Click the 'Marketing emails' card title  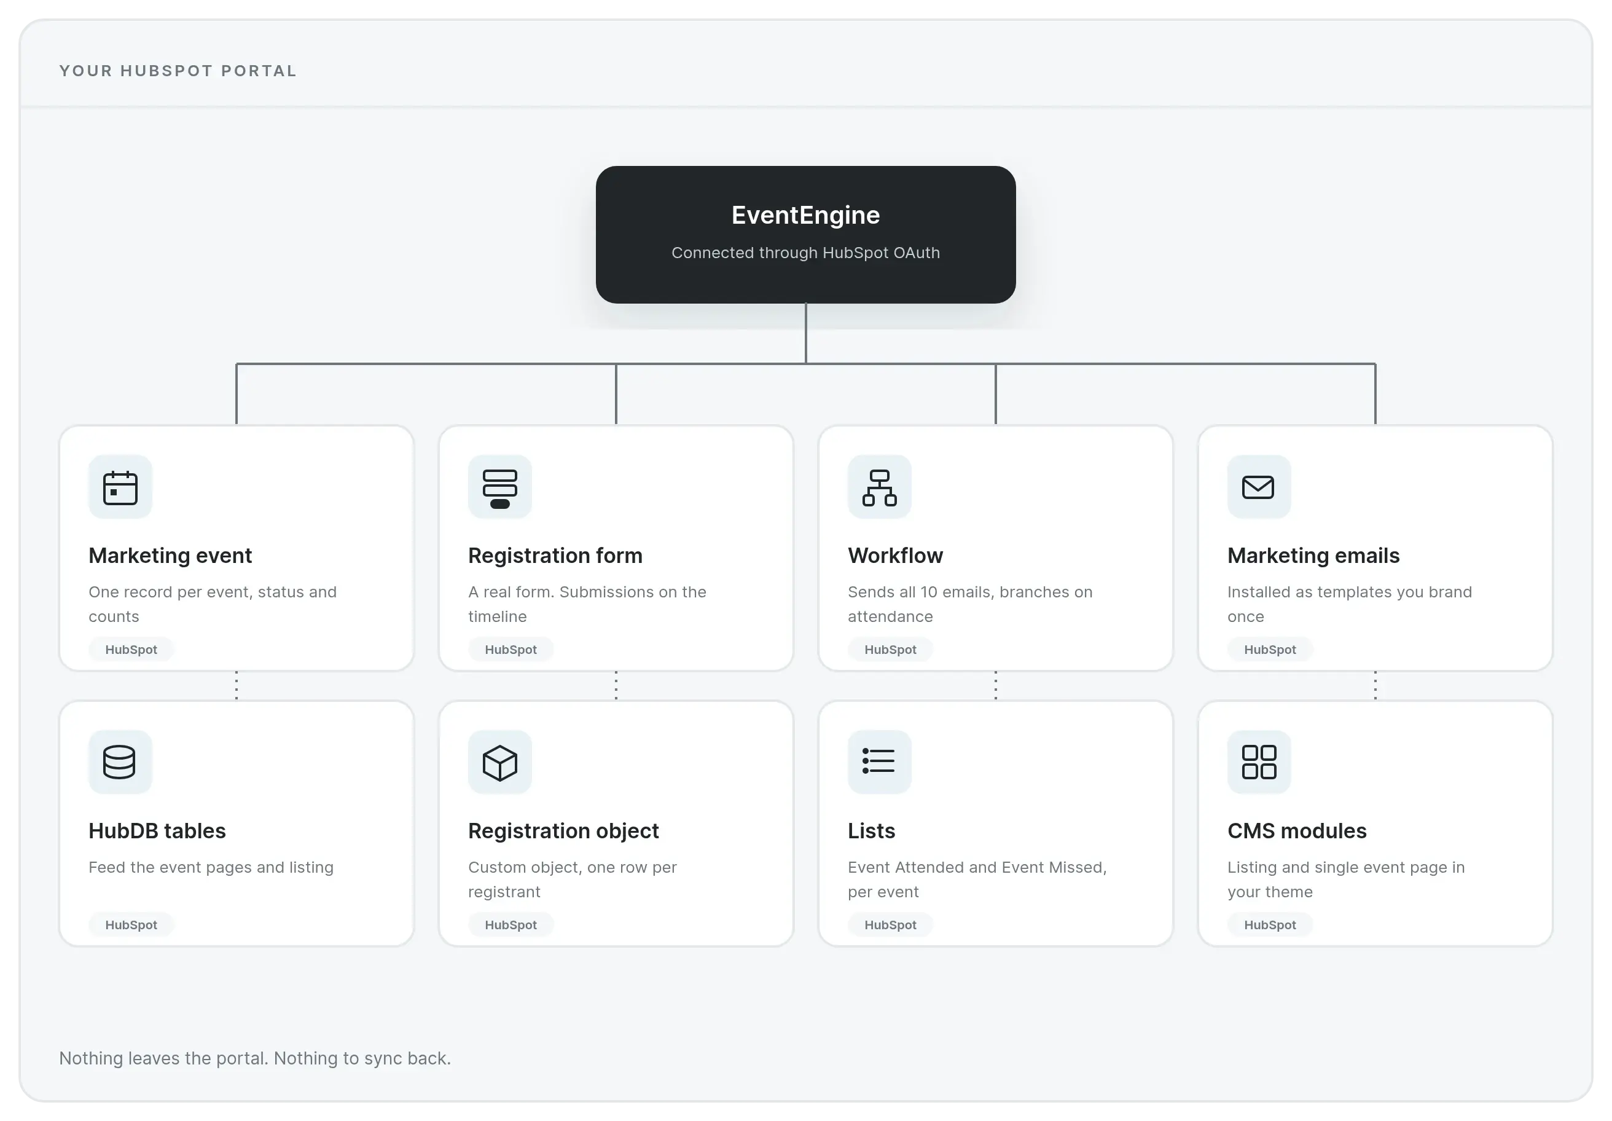point(1313,556)
